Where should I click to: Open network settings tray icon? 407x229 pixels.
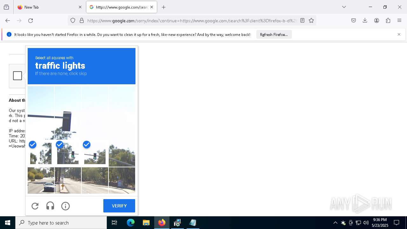pyautogui.click(x=358, y=223)
